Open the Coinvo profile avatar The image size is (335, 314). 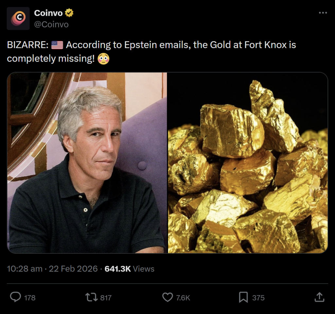(18, 18)
